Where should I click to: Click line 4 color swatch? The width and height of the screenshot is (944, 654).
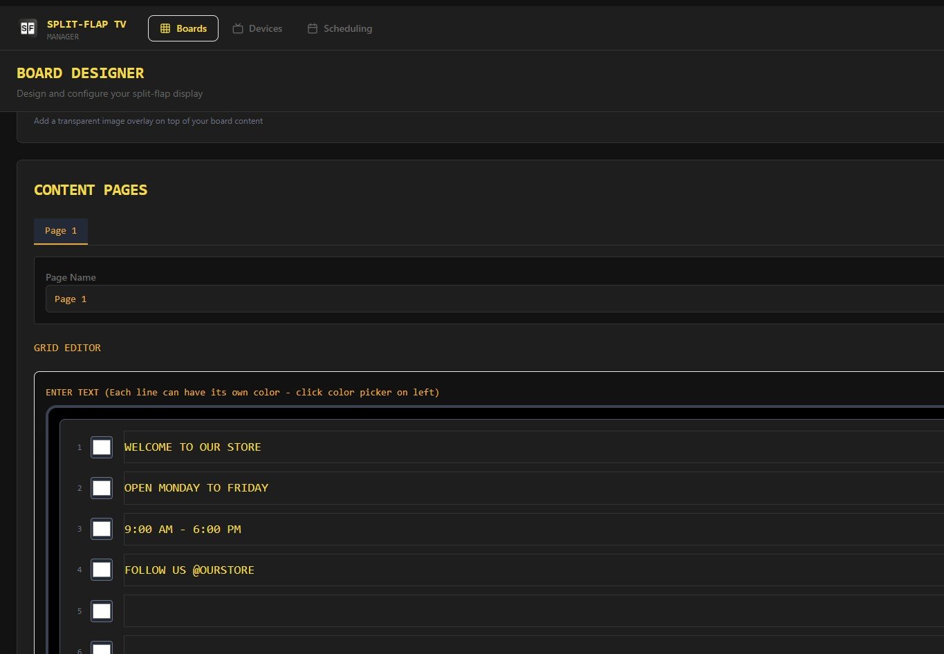tap(102, 570)
